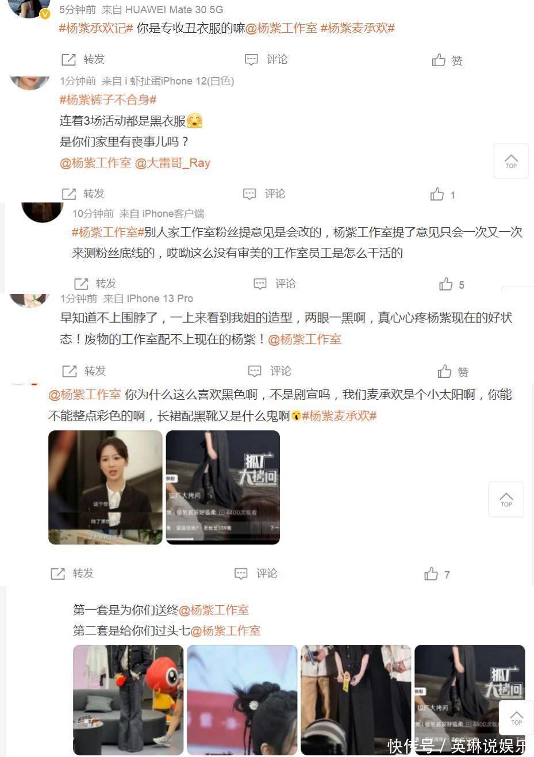Click the upper TOP back-to-top button
This screenshot has width=534, height=757.
pyautogui.click(x=511, y=161)
